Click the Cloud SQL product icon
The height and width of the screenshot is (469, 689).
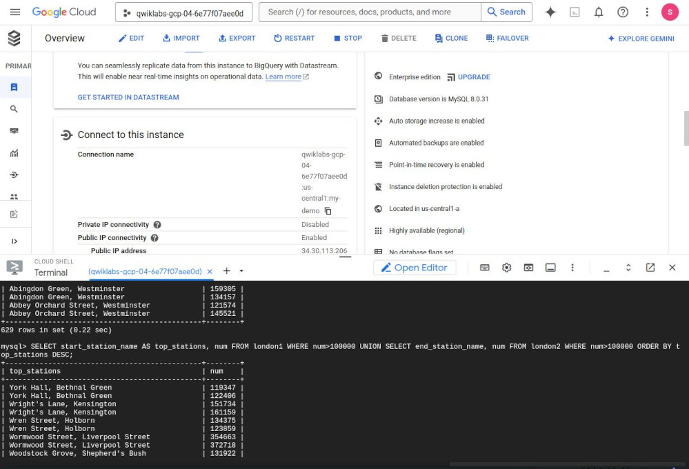14,38
